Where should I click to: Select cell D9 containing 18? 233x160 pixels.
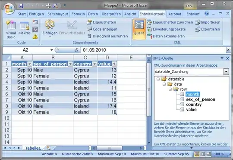tap(107, 112)
